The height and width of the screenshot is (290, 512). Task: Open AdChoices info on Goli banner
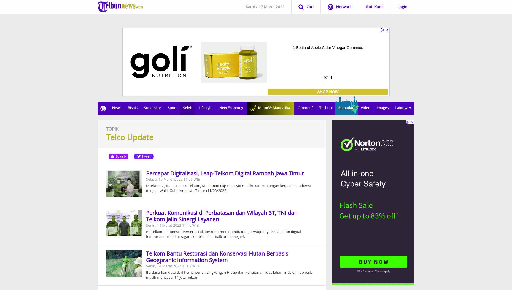[x=382, y=30]
